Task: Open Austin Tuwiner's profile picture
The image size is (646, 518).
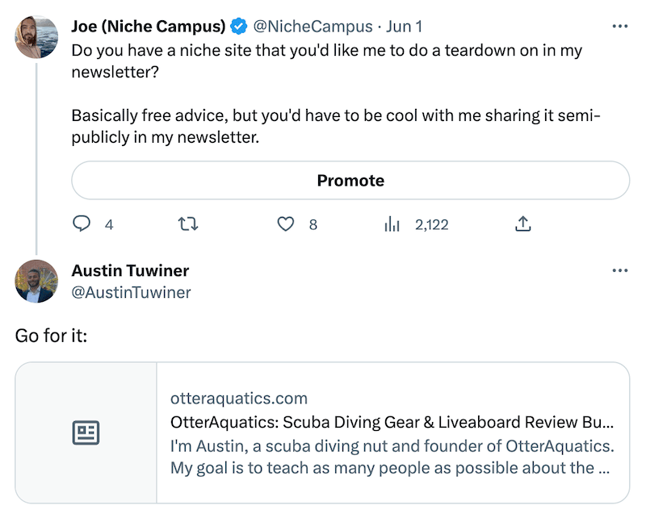Action: click(x=36, y=282)
